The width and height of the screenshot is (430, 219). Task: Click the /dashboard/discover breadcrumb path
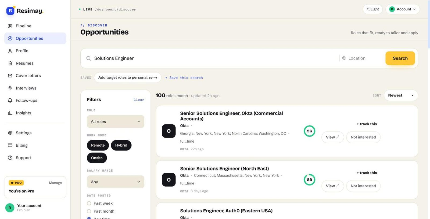[x=116, y=9]
